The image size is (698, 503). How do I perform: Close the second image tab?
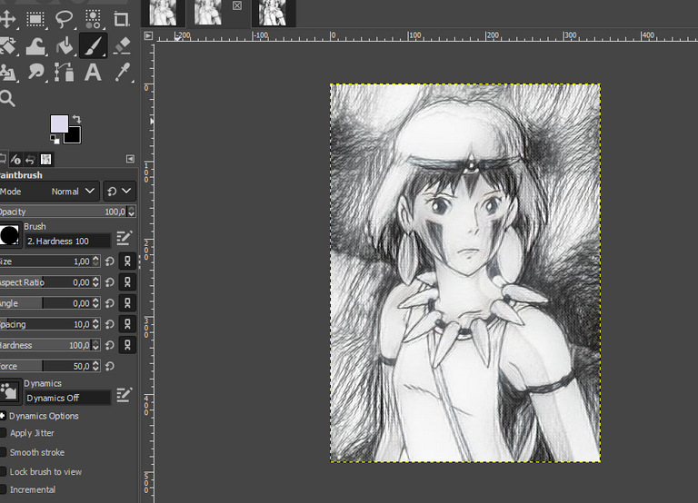(237, 5)
